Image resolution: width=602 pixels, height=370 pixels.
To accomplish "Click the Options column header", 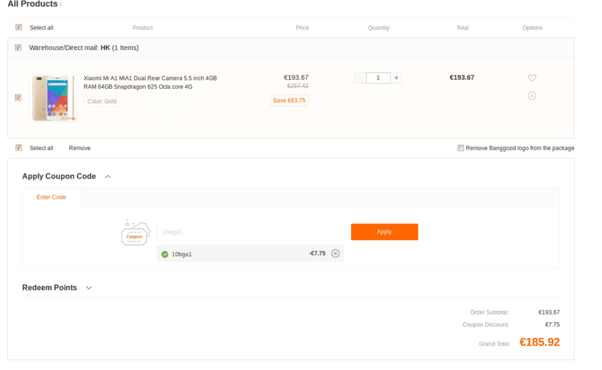I will click(x=532, y=27).
